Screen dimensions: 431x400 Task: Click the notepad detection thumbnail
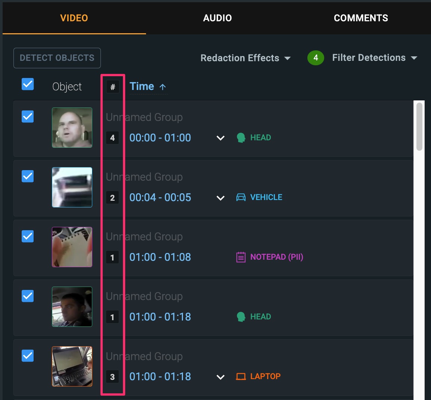coord(72,247)
